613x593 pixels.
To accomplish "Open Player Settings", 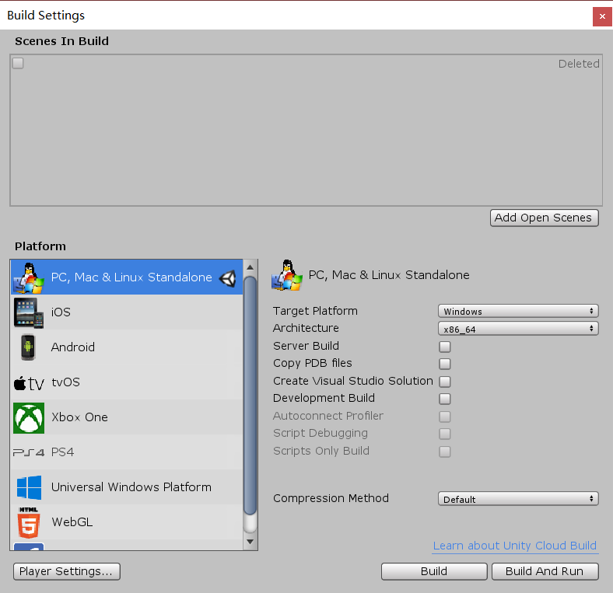I will (x=66, y=571).
